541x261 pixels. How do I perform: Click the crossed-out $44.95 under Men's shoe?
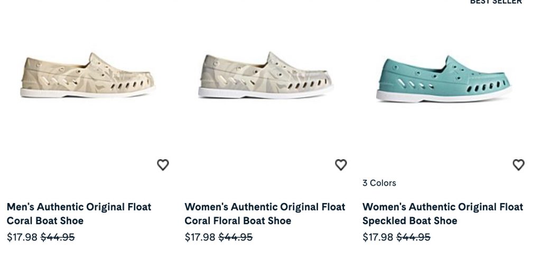tap(58, 237)
